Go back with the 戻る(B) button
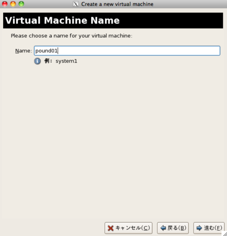This screenshot has height=236, width=227. point(173,228)
